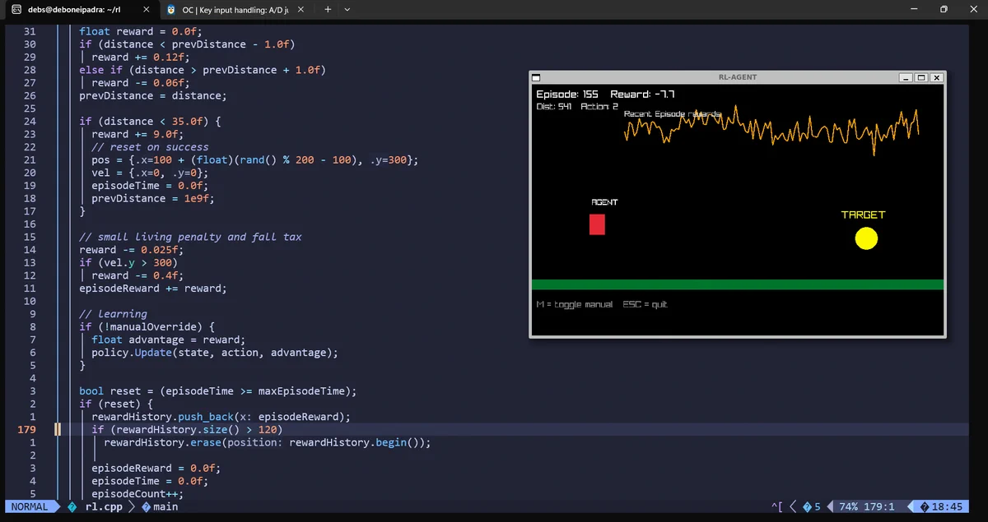
Task: Click 'reward -= 0.025f;' code line
Action: point(132,249)
